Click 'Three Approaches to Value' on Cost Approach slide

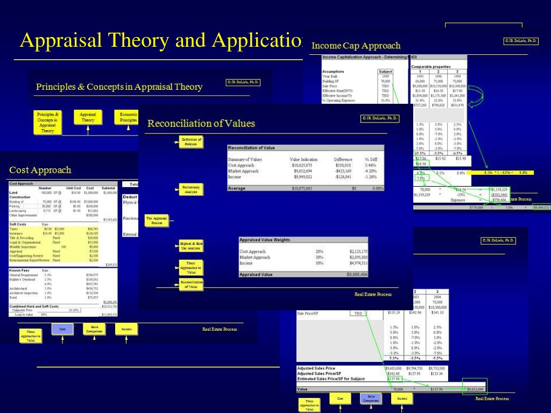31,336
